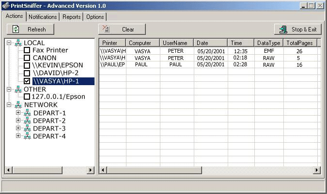The height and width of the screenshot is (194, 327).
Task: Sort by the Date column header
Action: 210,43
